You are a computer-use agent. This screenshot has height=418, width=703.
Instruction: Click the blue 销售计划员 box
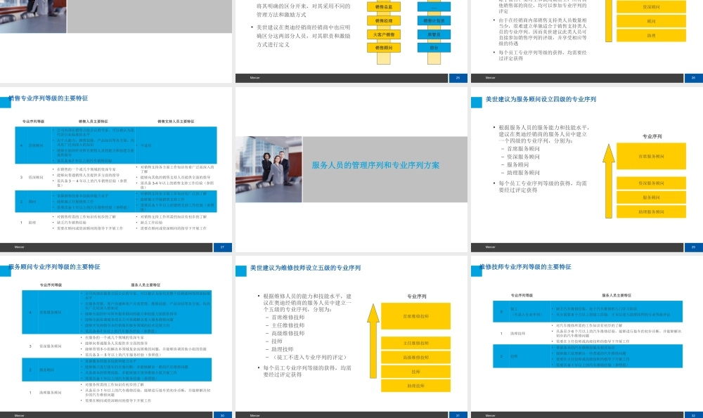click(434, 20)
